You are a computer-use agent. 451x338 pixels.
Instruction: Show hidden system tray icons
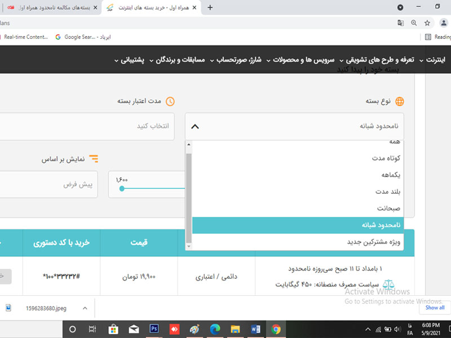tap(368, 330)
